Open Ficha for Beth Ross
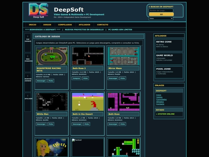 click(123, 124)
